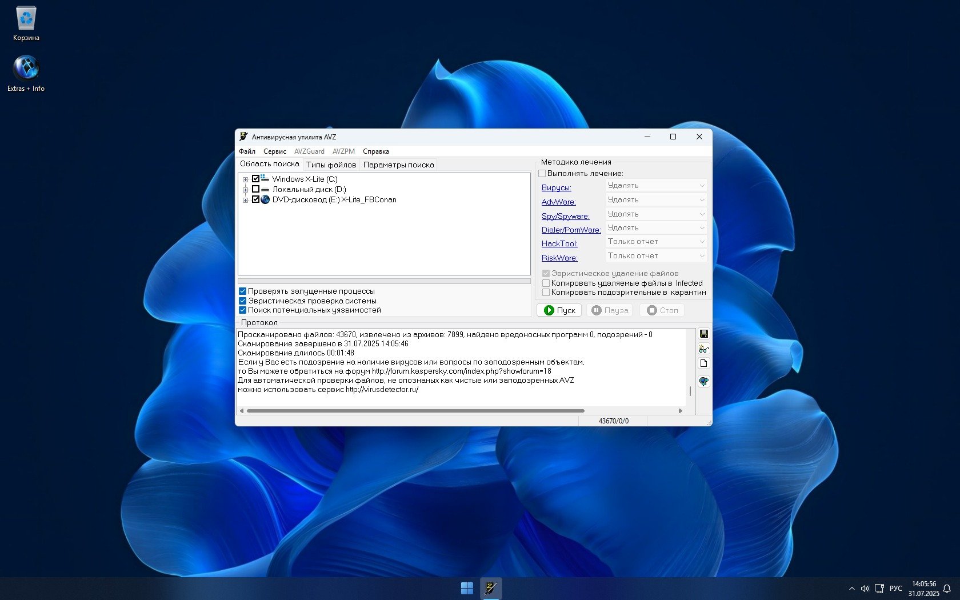Open the Windows Start button
The height and width of the screenshot is (600, 960).
(x=467, y=588)
